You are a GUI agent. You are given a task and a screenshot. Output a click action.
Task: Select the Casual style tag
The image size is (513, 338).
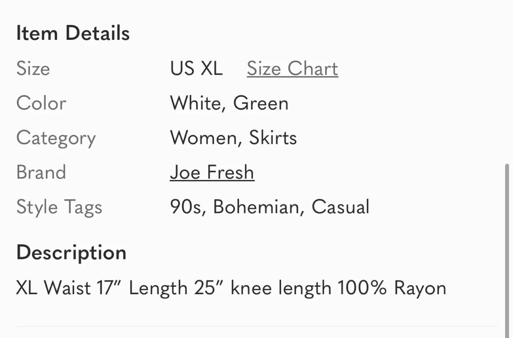click(x=341, y=207)
